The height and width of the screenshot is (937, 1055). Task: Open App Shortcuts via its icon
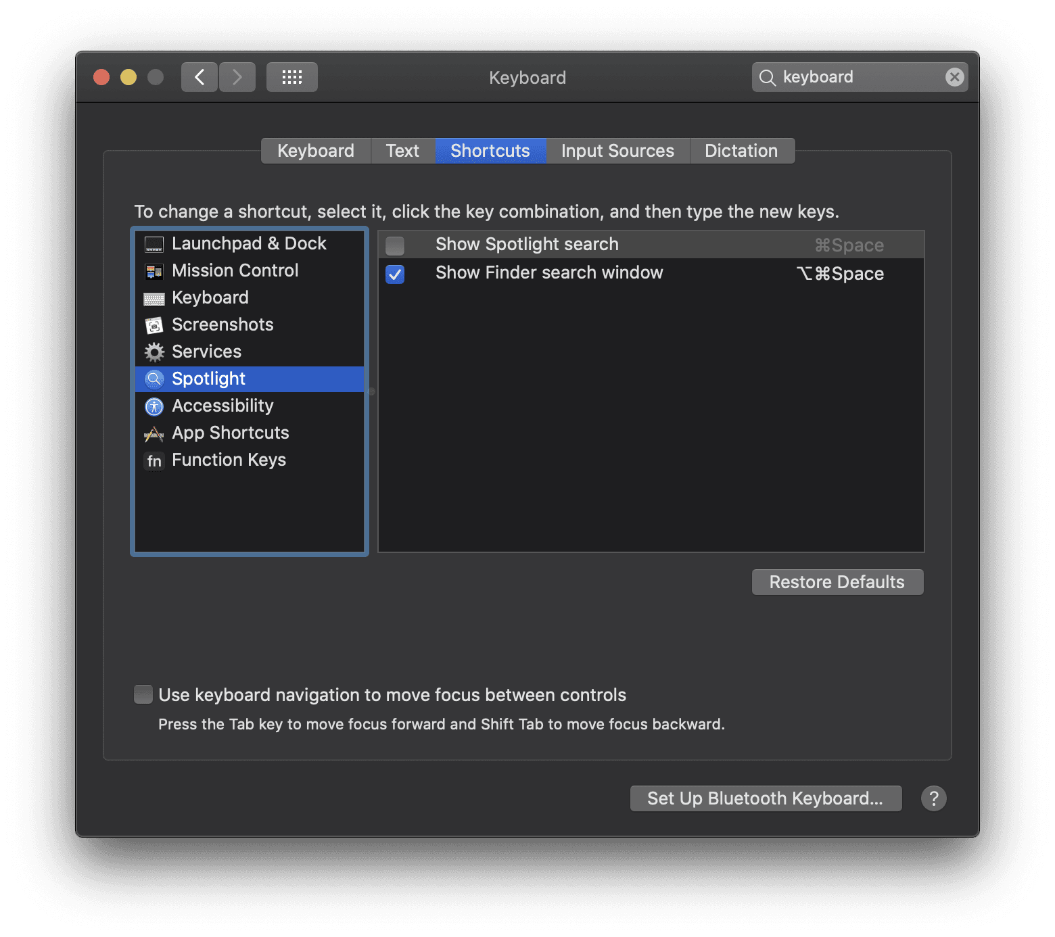pos(154,433)
